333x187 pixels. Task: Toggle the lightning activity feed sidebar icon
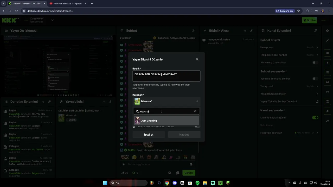(327, 63)
